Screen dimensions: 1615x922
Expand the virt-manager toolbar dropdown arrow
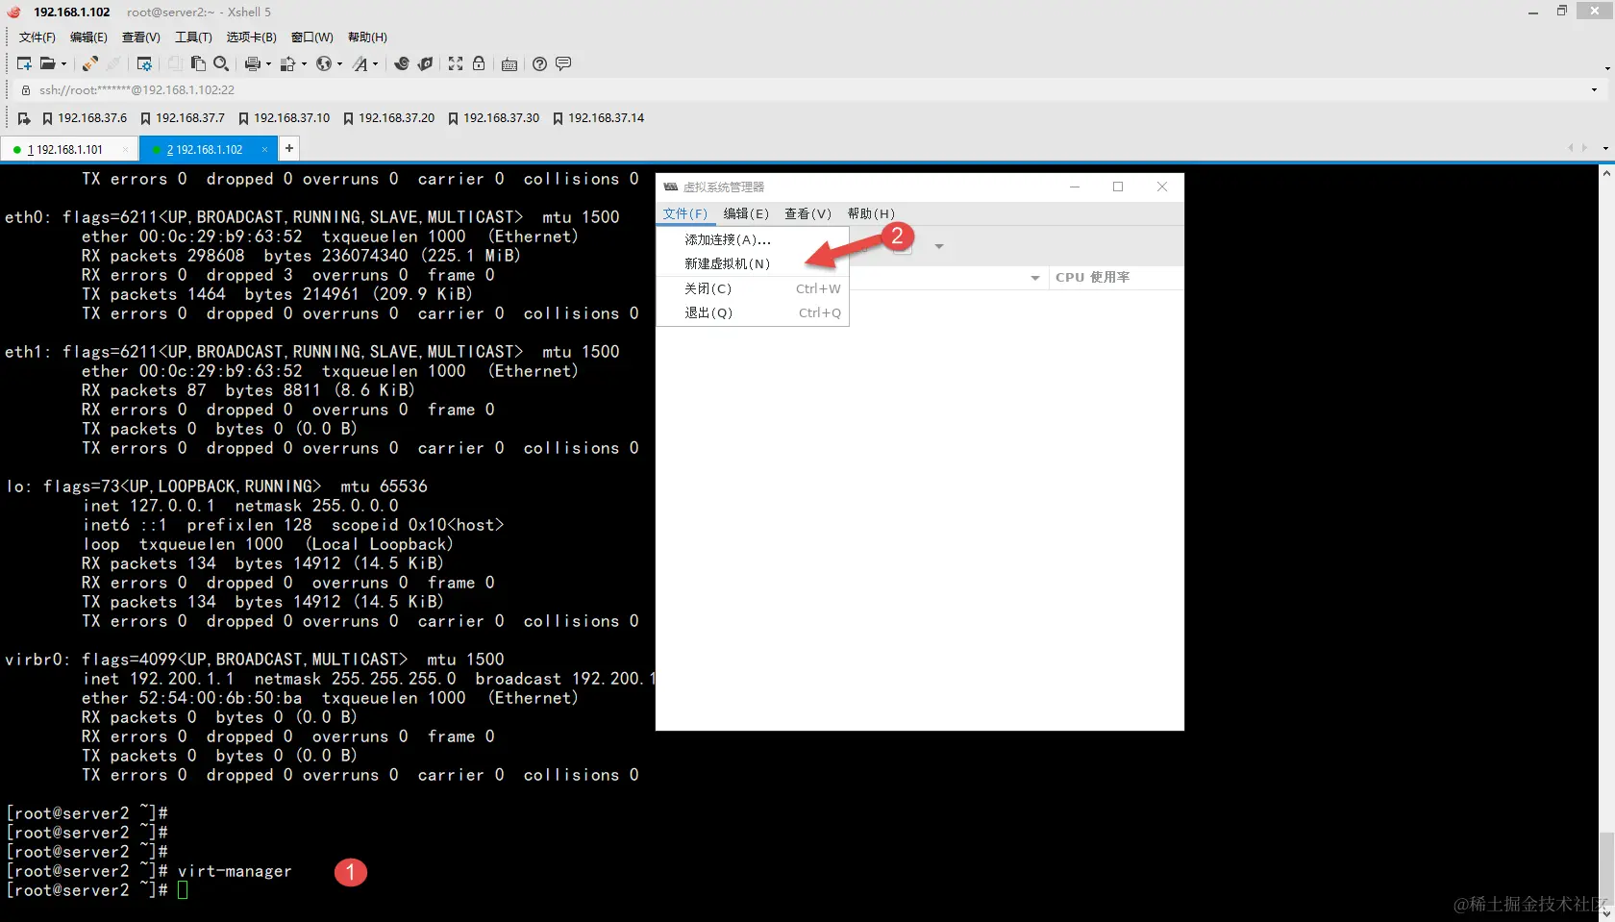[x=939, y=247]
